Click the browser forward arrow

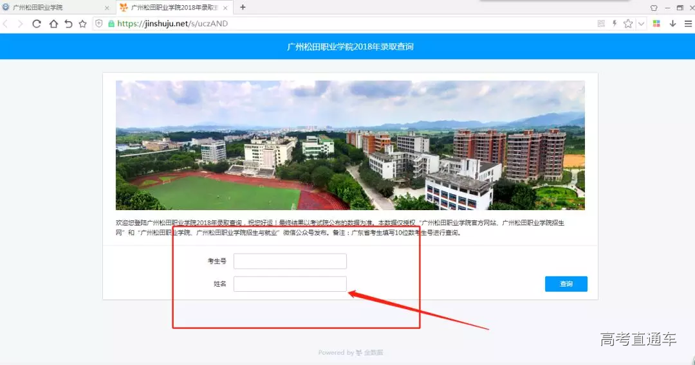click(x=20, y=24)
